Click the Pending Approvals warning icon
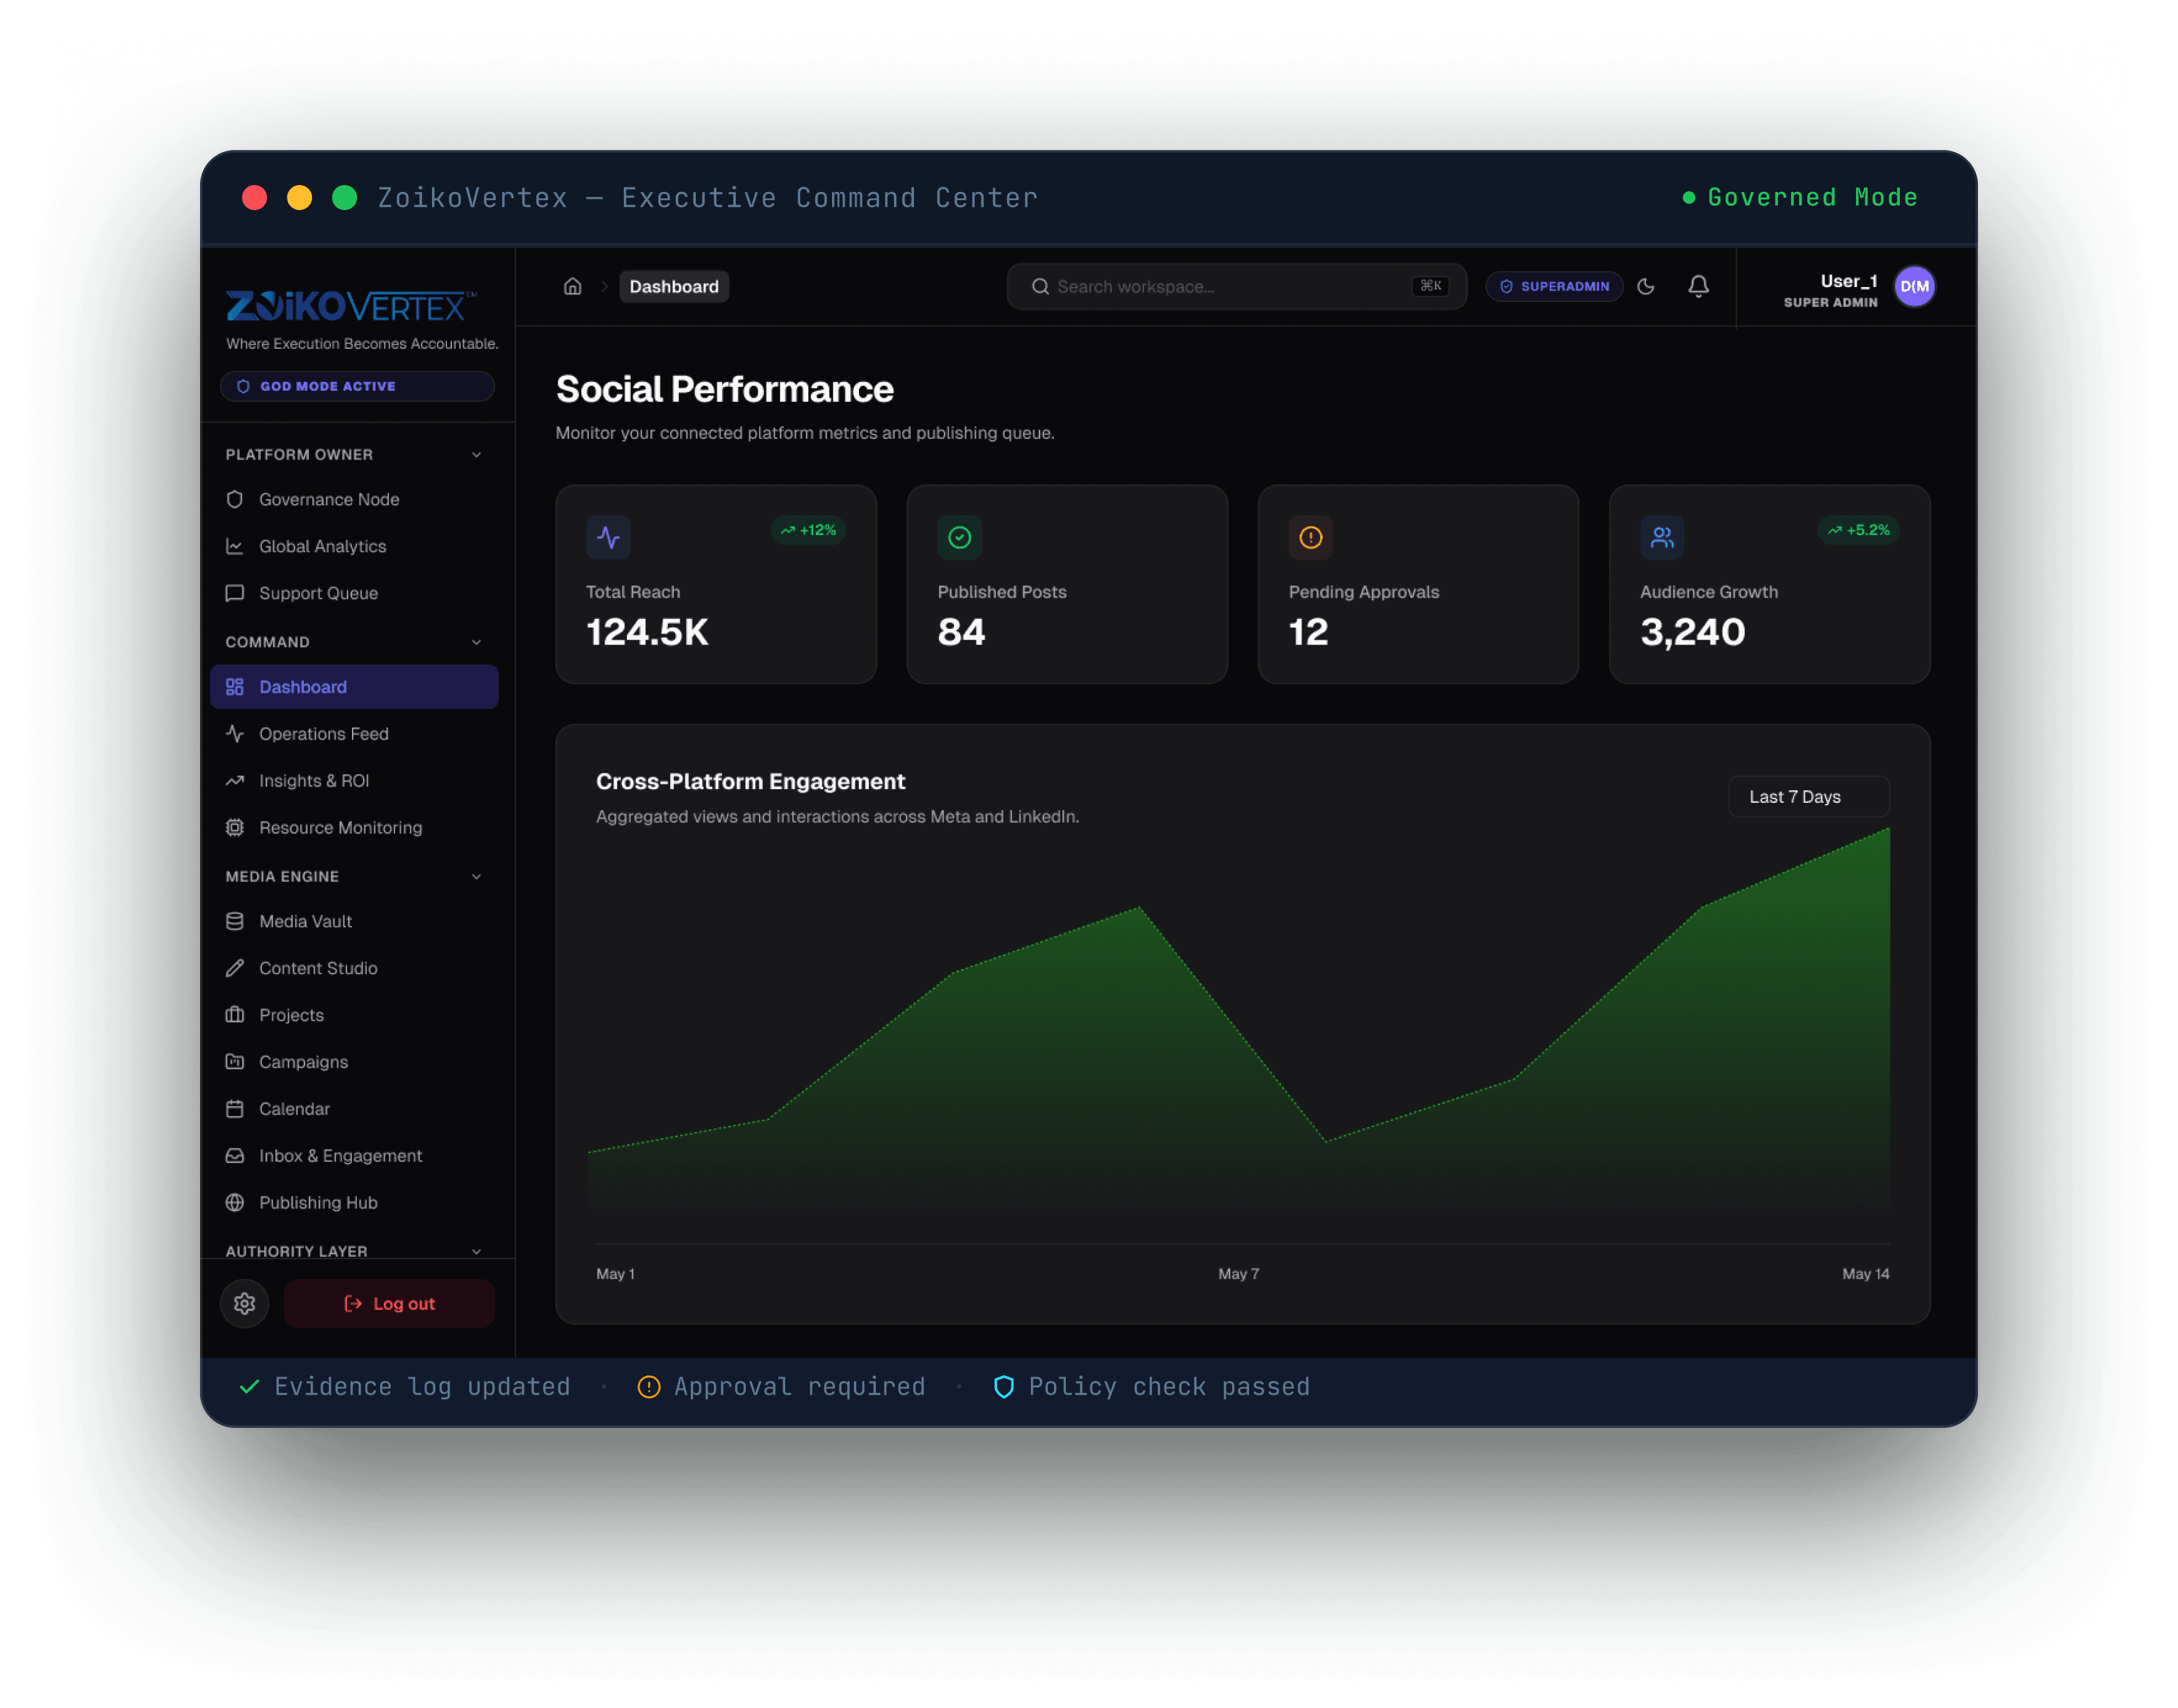The image size is (2178, 1708). 1310,537
